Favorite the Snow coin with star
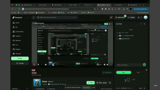The width and height of the screenshot is (160, 90). click(110, 83)
